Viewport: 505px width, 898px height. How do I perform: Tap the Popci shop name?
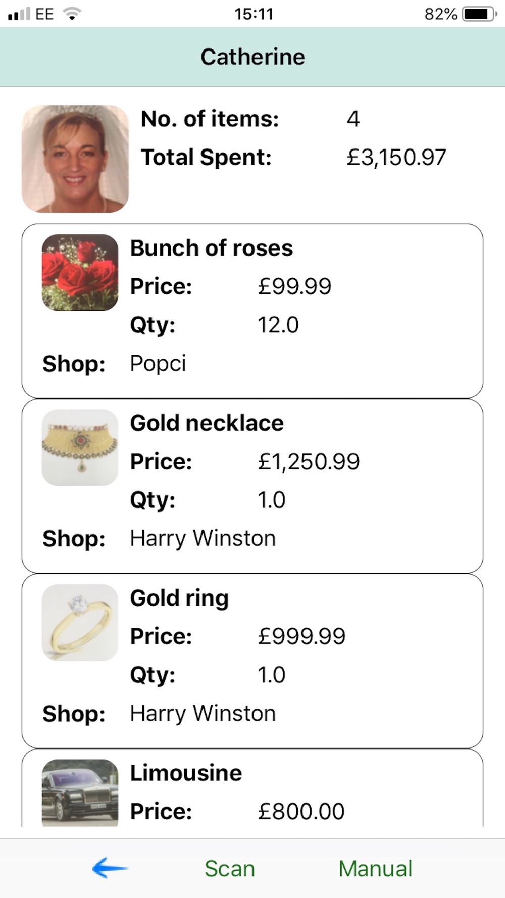158,363
